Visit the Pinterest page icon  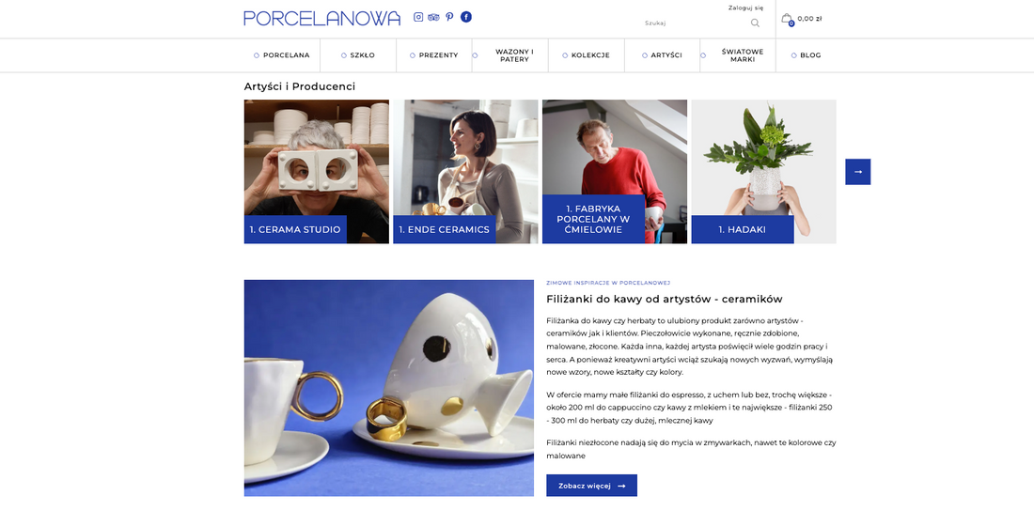point(449,17)
